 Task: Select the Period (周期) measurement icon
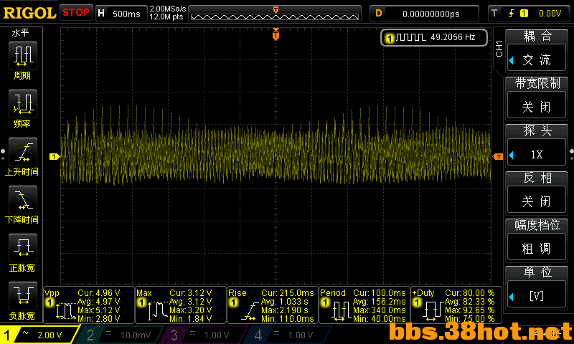click(x=23, y=56)
